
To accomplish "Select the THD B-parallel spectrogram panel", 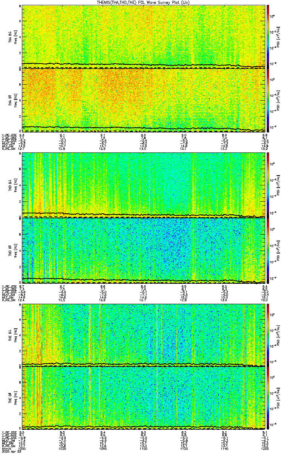I will pyautogui.click(x=143, y=250).
